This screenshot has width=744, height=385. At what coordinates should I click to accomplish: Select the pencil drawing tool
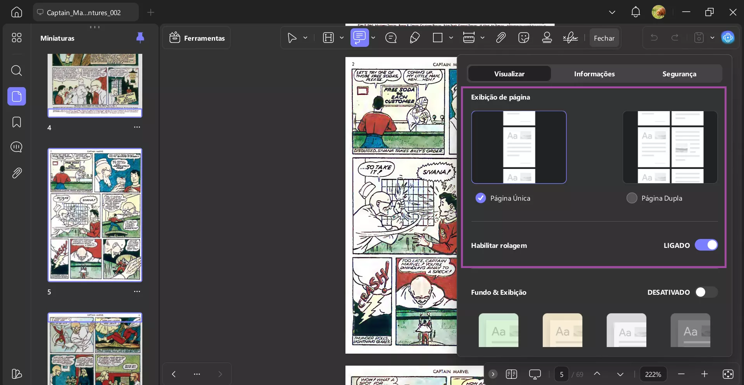coord(414,38)
